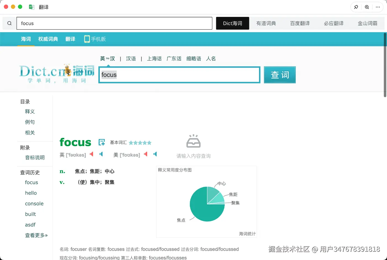Click the page vertical scrollbar
The width and height of the screenshot is (387, 260).
pyautogui.click(x=385, y=65)
